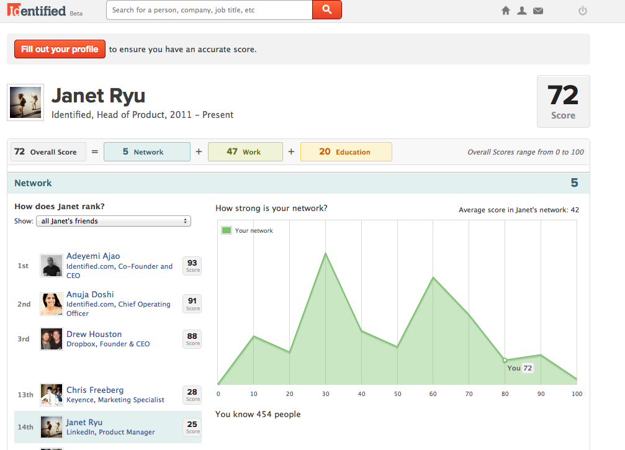Open the messages envelope icon
Image resolution: width=625 pixels, height=450 pixels.
click(538, 11)
